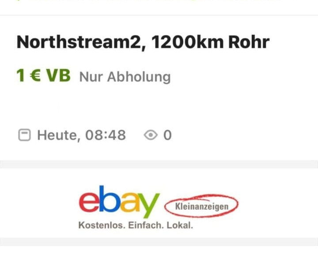Image resolution: width=318 pixels, height=256 pixels.
Task: Click the Kleinanzeigen label inside the red circle
Action: tap(202, 207)
